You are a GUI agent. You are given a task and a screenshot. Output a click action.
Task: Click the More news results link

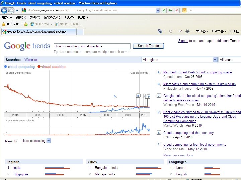178,155
